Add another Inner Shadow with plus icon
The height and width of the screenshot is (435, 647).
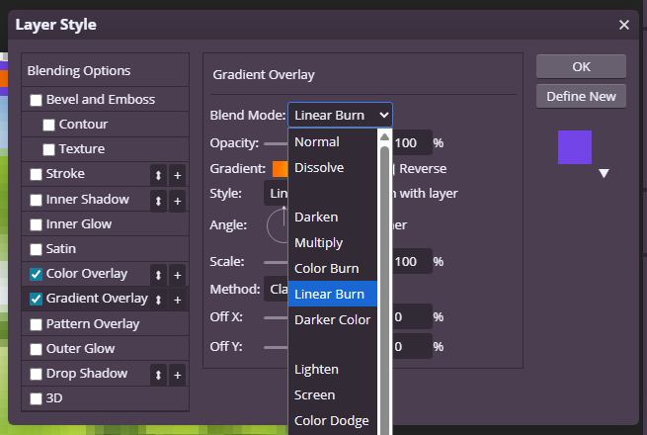coord(178,200)
